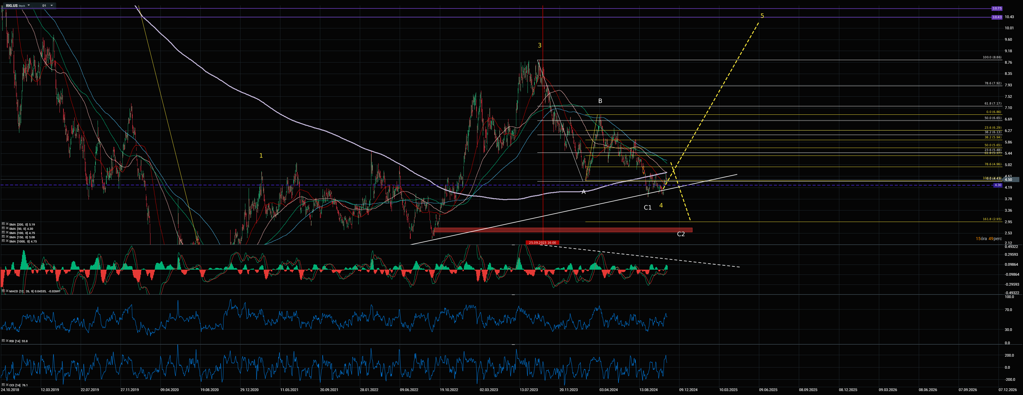Screen dimensions: 1023x395
Task: Open settings icon for MACD indicator
Action: pos(3,291)
